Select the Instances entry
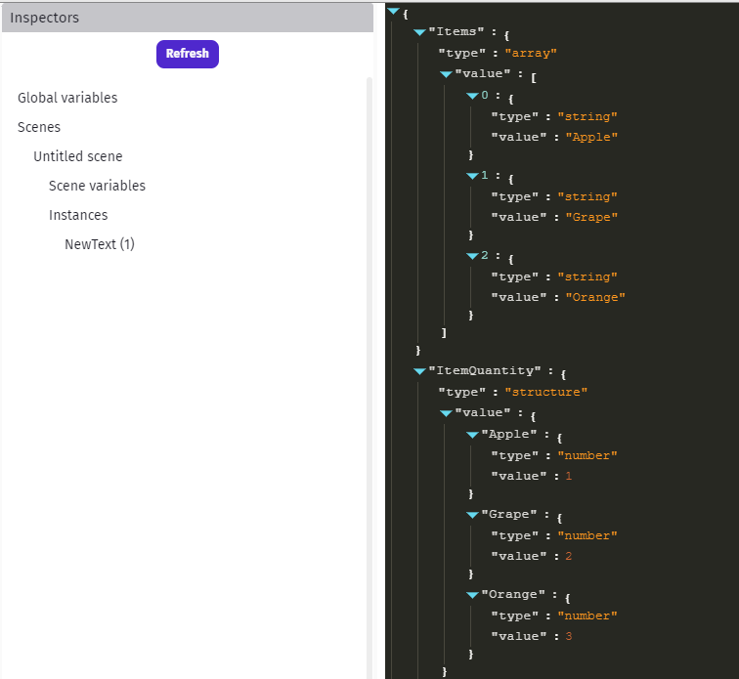This screenshot has height=679, width=739. click(x=78, y=215)
